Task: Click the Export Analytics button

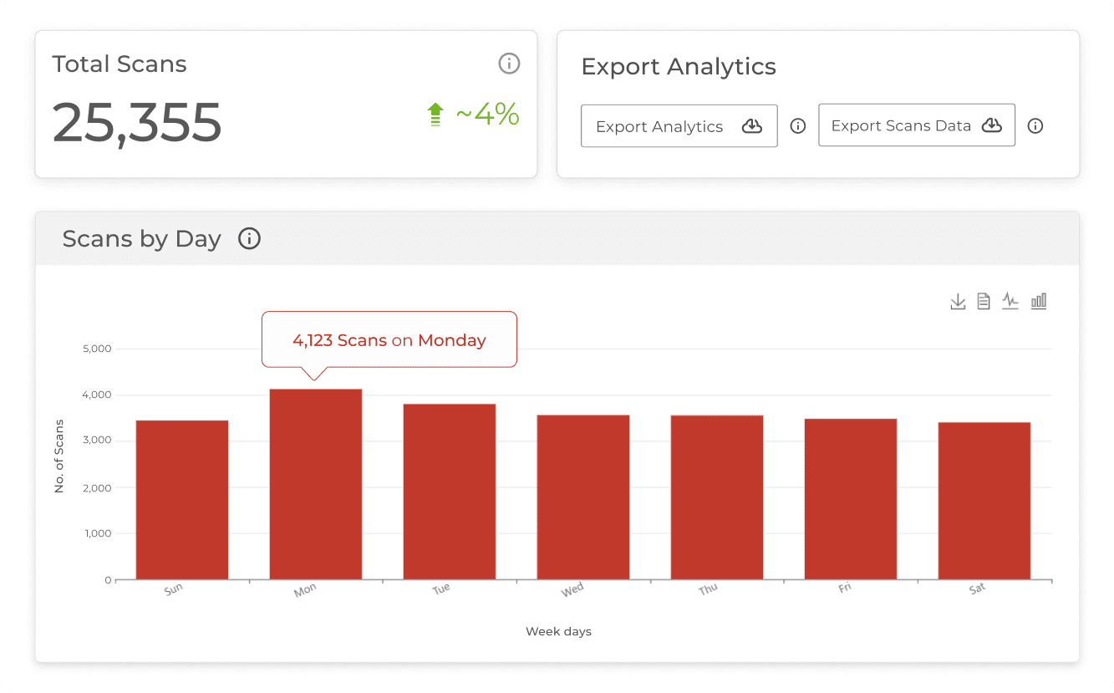Action: (679, 126)
